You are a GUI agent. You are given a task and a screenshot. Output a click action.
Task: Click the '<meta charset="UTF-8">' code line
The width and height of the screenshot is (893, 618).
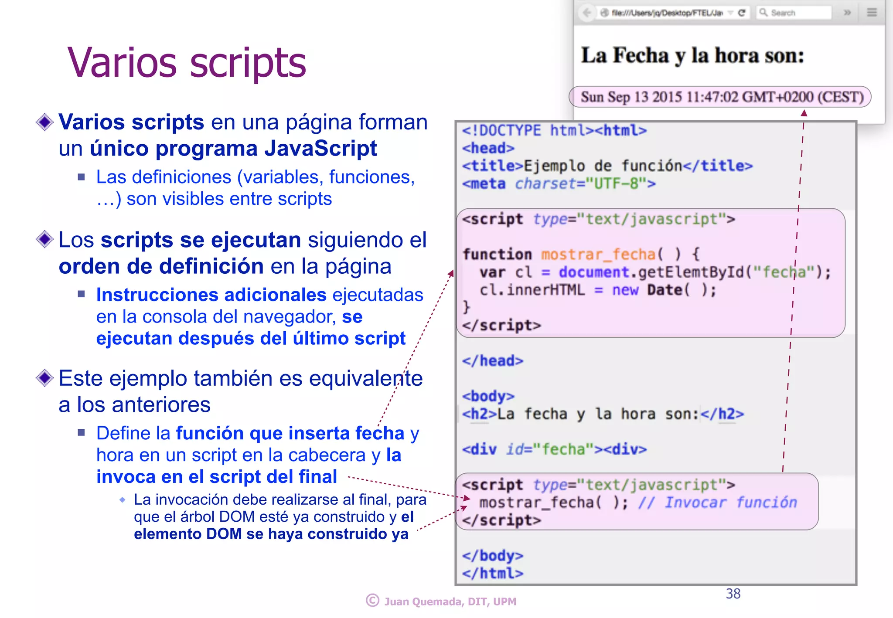559,183
